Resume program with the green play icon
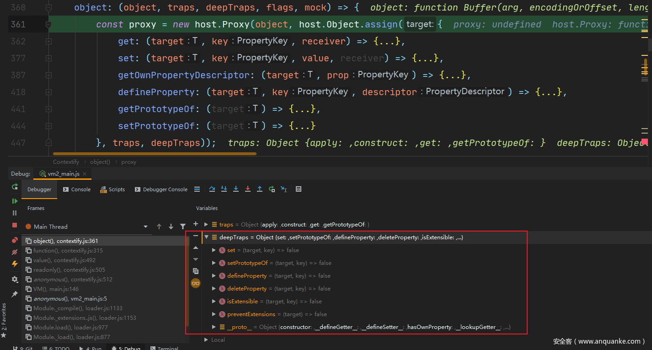 15,201
